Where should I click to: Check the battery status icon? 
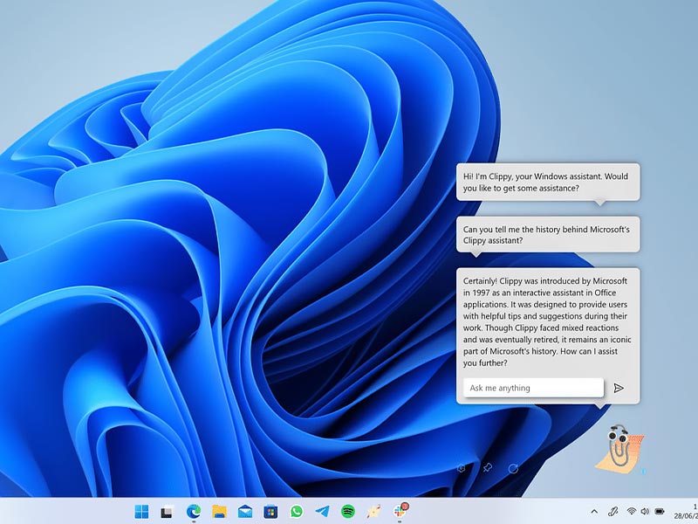pos(660,511)
